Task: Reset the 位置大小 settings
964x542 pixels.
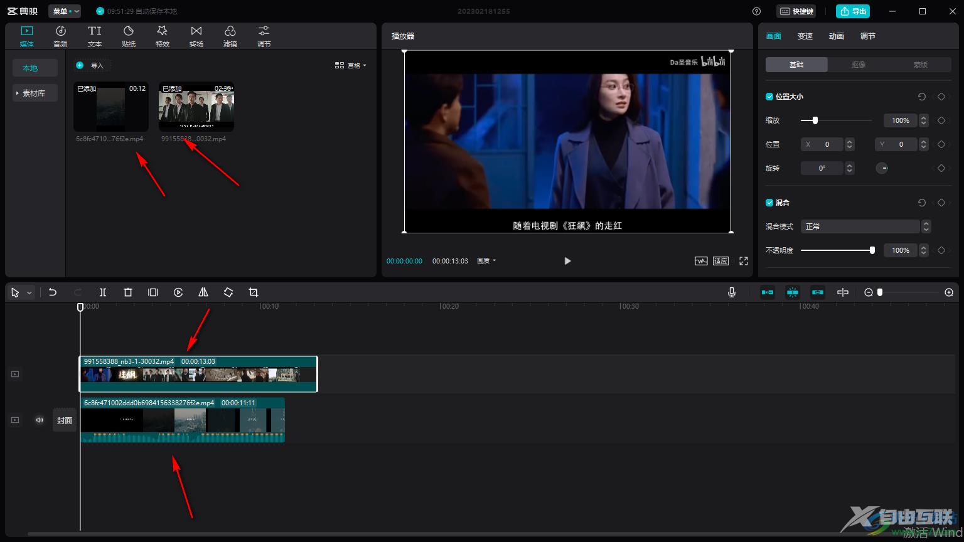Action: click(x=922, y=97)
